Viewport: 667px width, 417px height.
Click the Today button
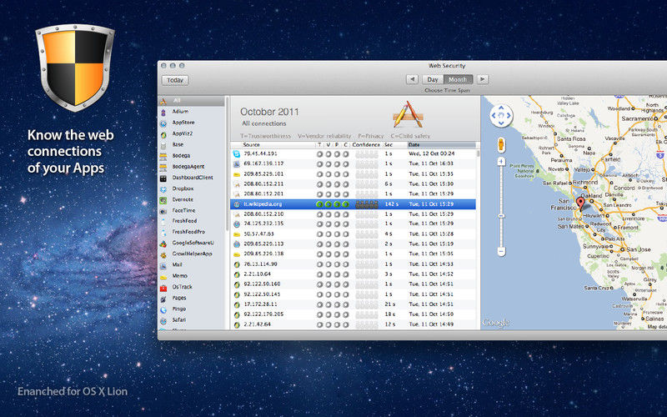click(x=175, y=80)
